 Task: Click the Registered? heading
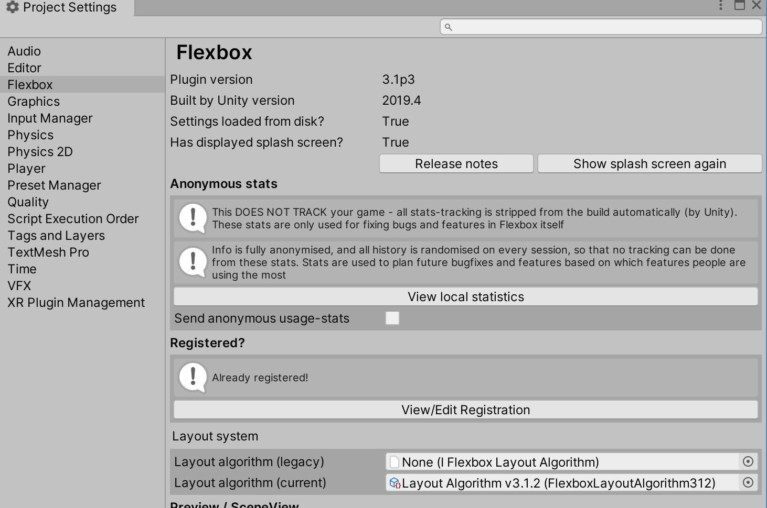pos(207,343)
